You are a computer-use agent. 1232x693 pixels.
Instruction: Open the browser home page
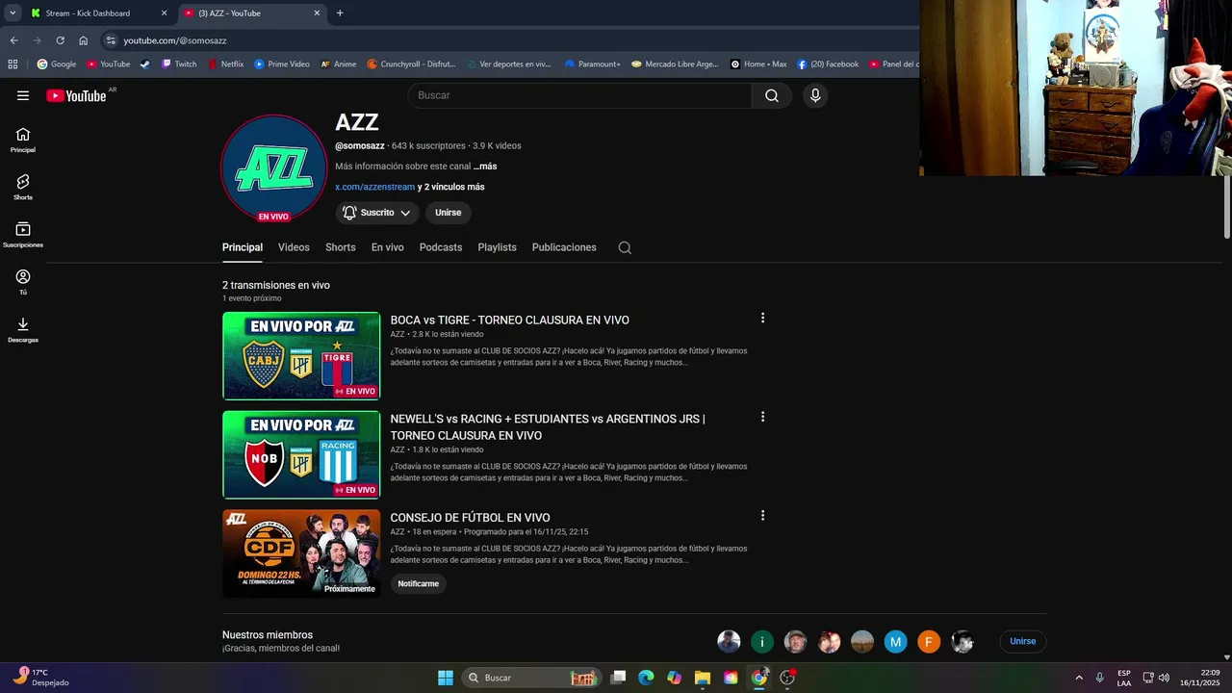pos(84,40)
